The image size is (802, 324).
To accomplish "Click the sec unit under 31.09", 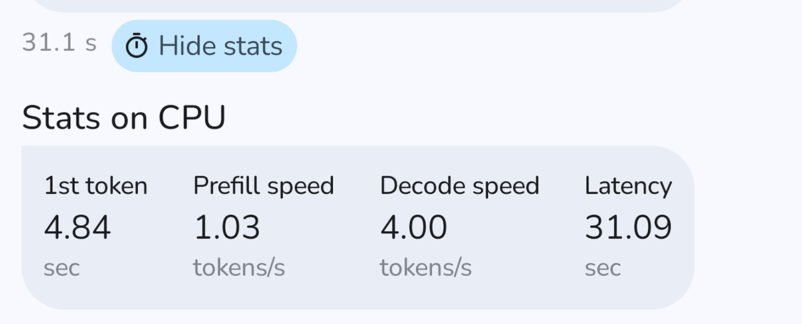I will 603,268.
